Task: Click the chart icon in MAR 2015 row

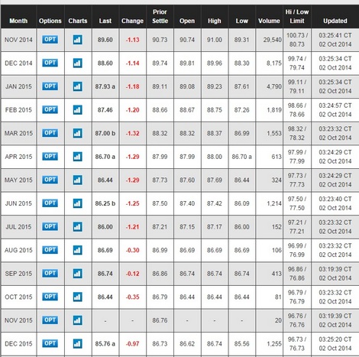Action: coord(77,133)
